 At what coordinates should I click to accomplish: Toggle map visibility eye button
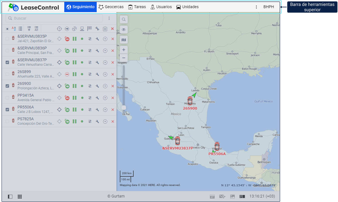click(123, 29)
